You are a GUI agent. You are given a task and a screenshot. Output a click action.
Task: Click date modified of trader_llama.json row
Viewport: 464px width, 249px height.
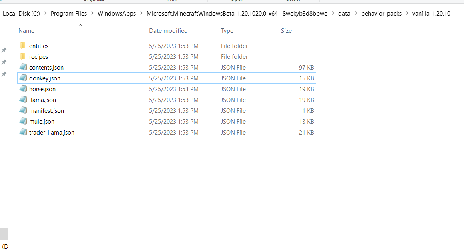(x=174, y=133)
